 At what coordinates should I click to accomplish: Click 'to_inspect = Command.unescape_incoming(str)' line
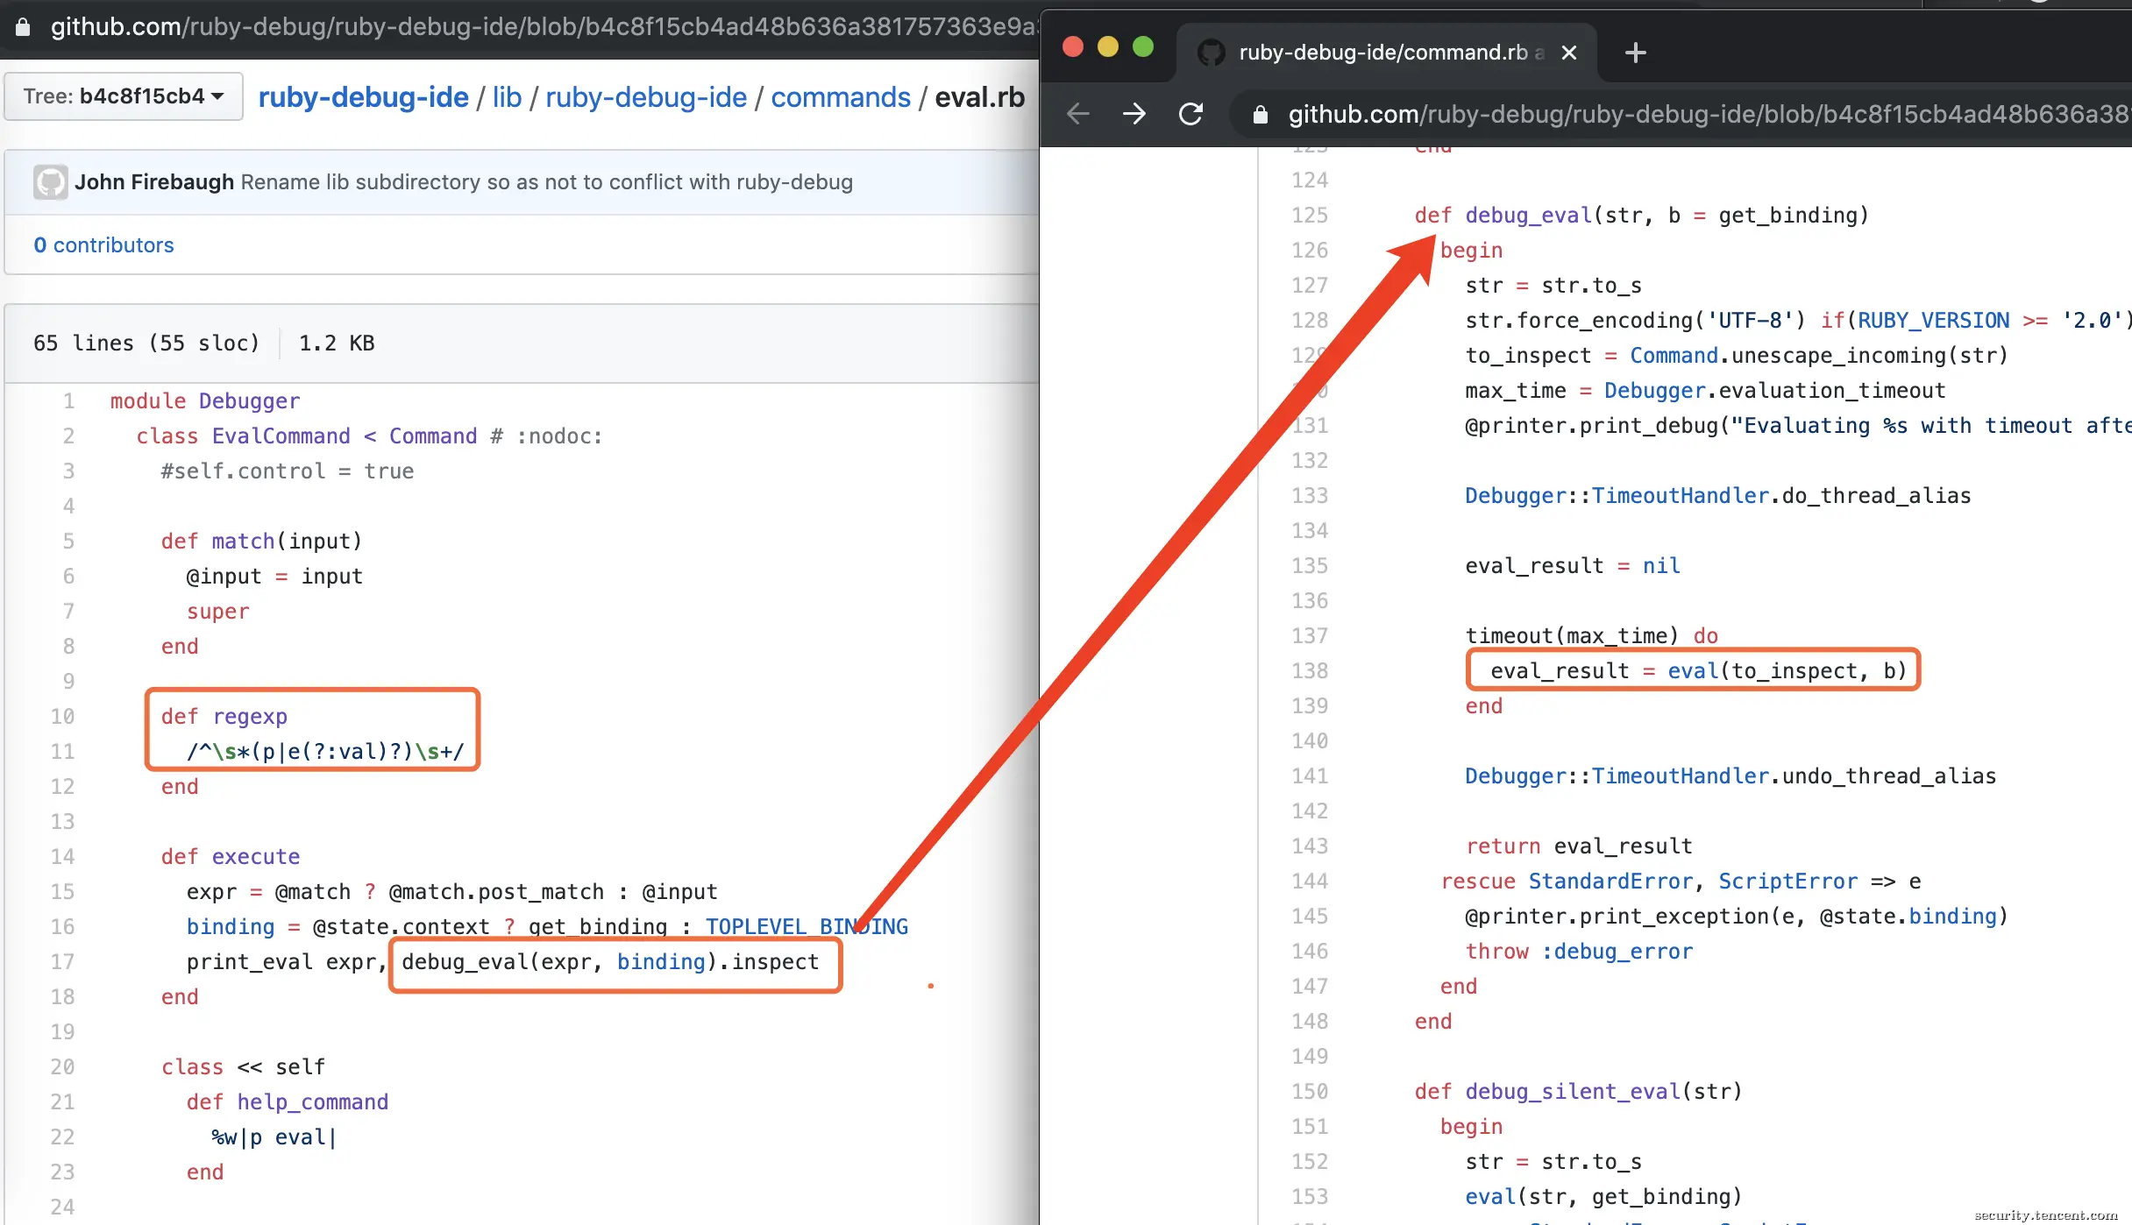click(x=1736, y=356)
